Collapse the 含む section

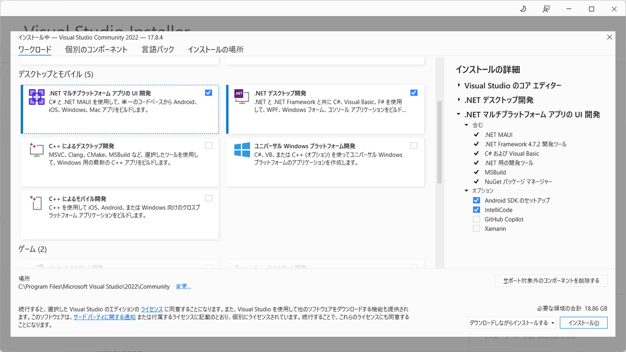click(467, 125)
